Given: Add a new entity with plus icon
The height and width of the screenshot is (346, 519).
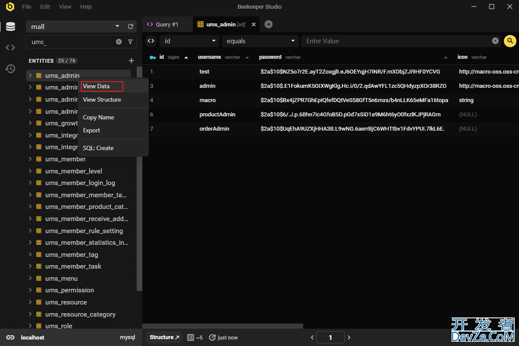Looking at the screenshot, I should tap(131, 61).
